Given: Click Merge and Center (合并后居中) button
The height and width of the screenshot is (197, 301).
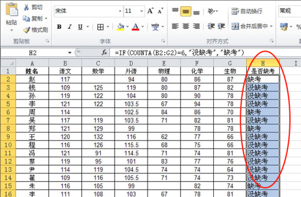Looking at the screenshot, I should click(249, 26).
